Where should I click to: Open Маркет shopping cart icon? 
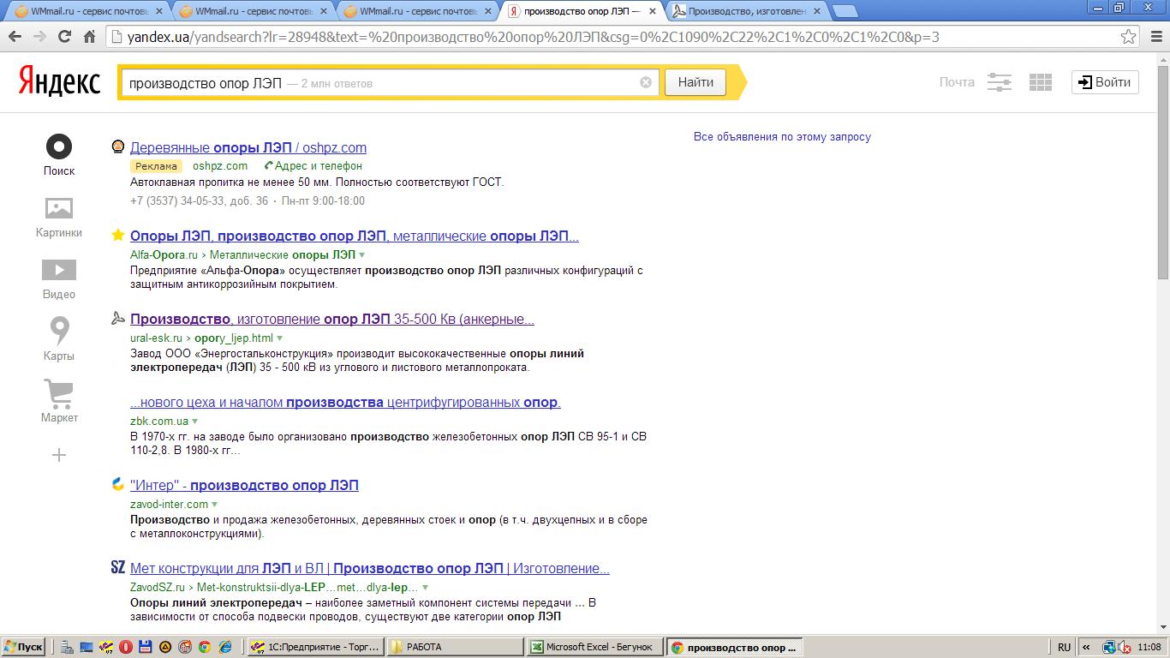pyautogui.click(x=59, y=393)
